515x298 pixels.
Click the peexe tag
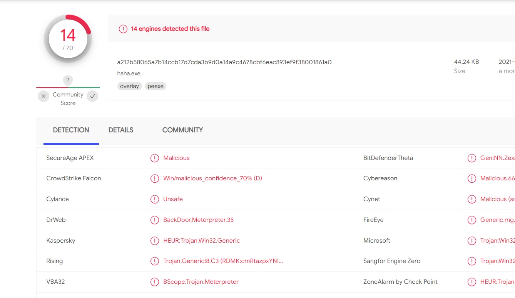[156, 86]
